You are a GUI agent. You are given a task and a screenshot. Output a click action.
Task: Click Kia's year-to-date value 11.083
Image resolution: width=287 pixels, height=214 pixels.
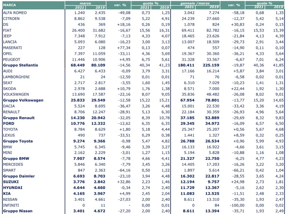187,194
